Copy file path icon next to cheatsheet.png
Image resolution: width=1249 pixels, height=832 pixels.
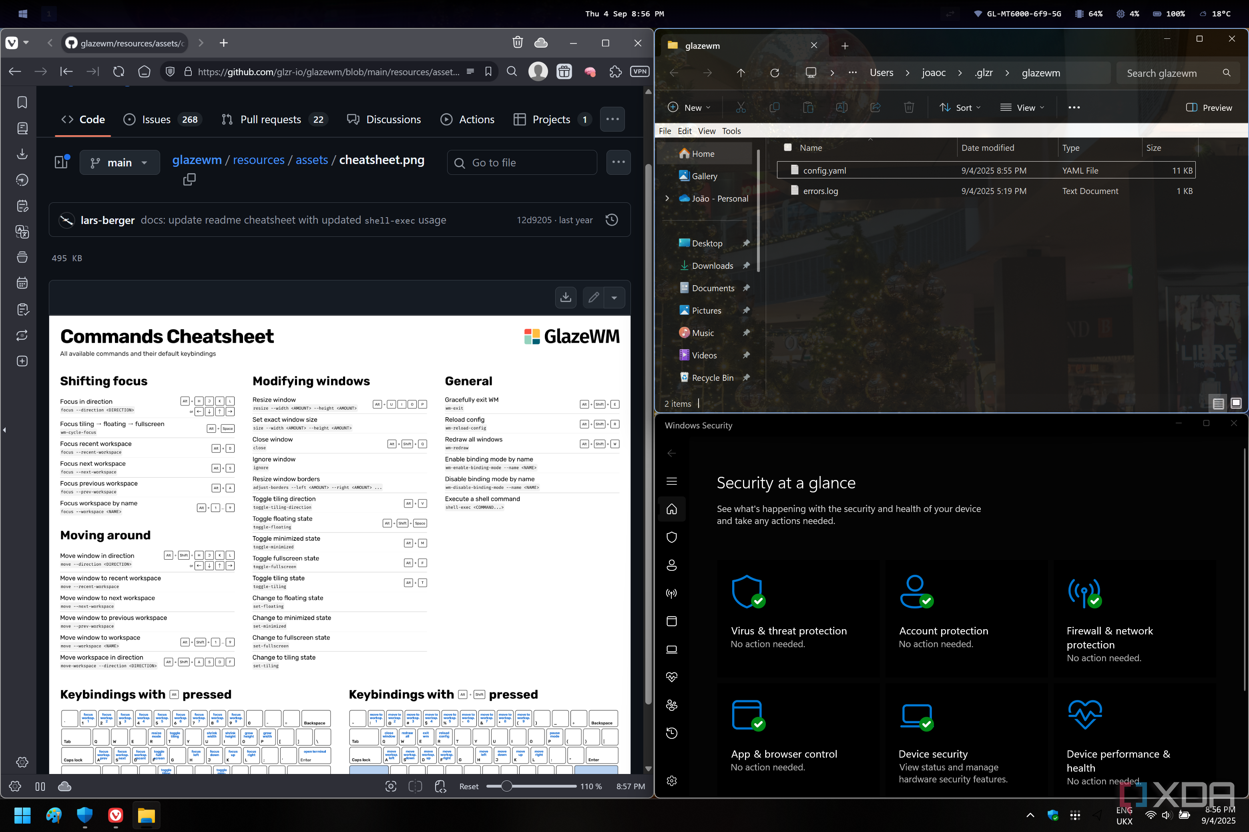189,180
